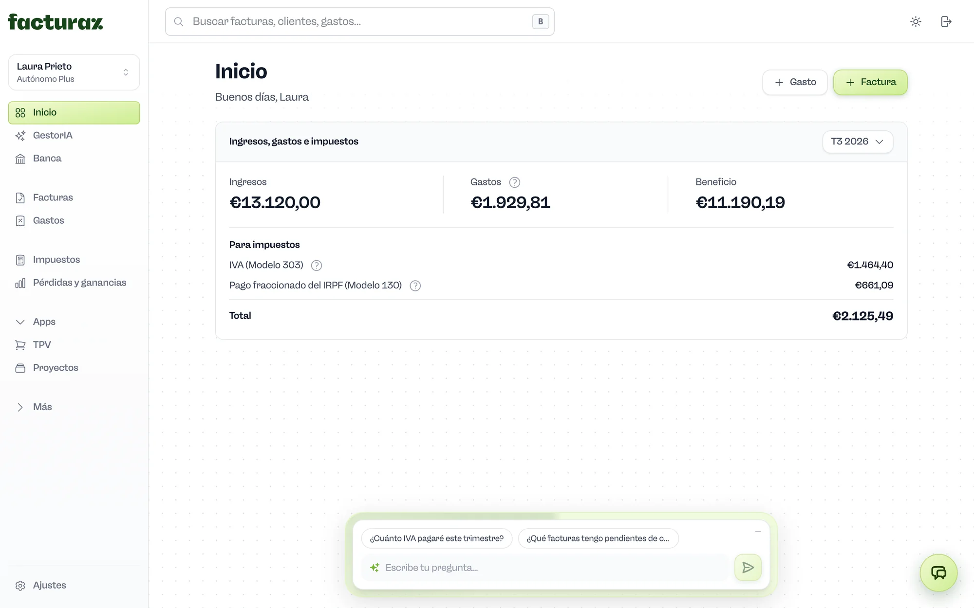Click the logout icon in the header

tap(946, 21)
